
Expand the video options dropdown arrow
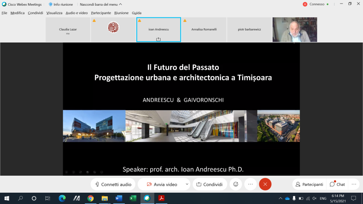point(187,184)
